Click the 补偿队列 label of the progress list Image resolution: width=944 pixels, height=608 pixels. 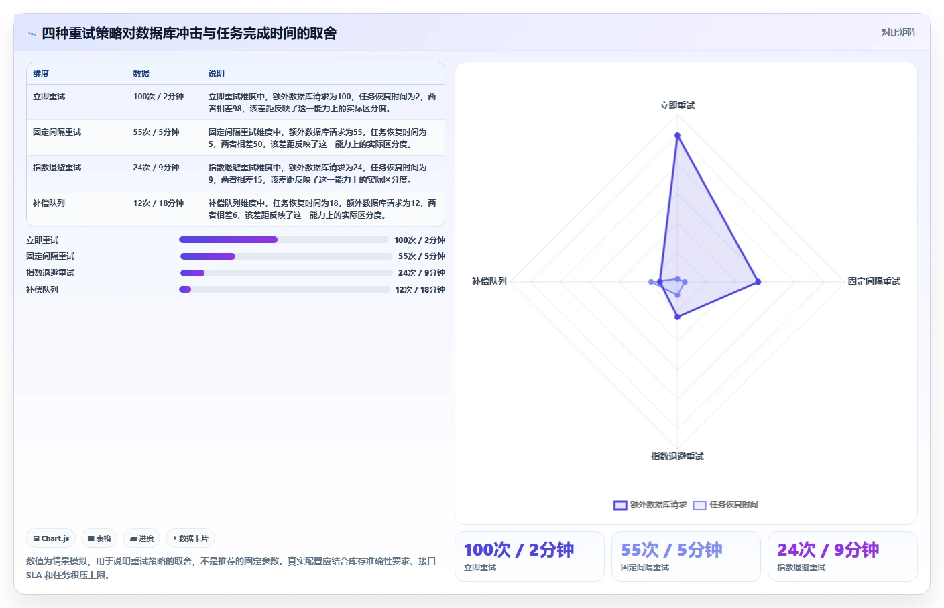(42, 290)
